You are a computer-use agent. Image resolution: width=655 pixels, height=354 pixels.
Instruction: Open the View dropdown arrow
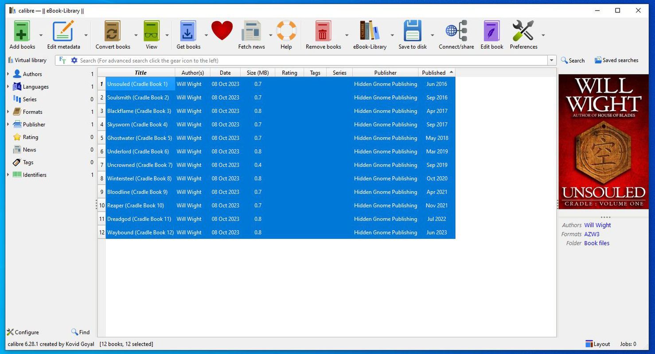click(167, 35)
